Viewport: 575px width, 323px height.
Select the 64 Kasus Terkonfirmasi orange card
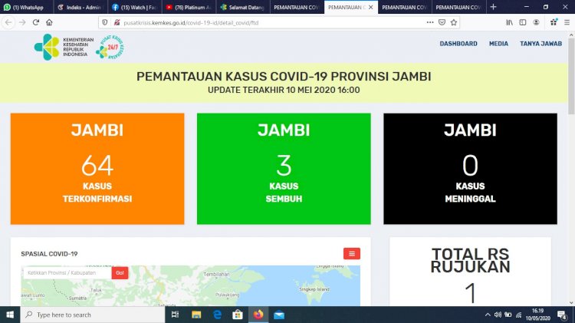[97, 169]
